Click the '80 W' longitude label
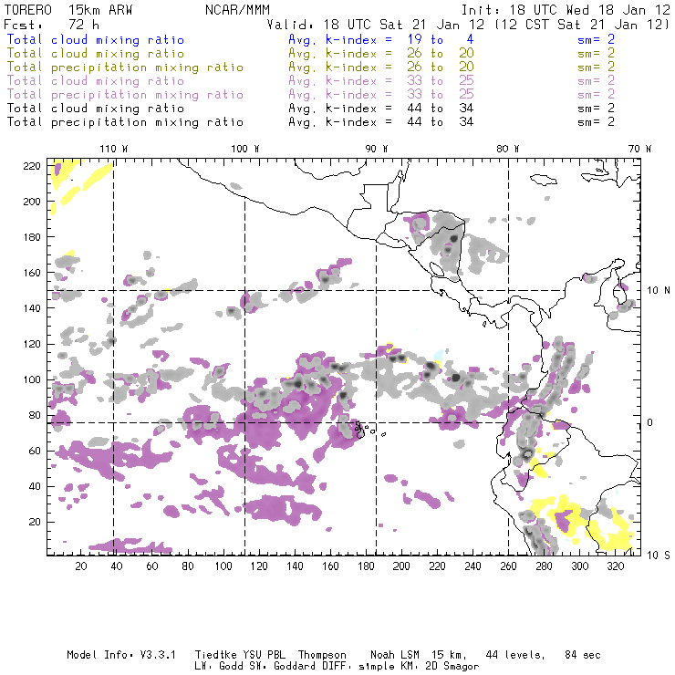This screenshot has width=675, height=675. (507, 149)
